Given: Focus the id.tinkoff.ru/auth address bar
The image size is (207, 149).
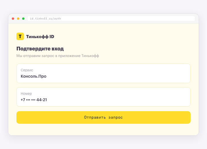Looking at the screenshot, I should pos(111,19).
